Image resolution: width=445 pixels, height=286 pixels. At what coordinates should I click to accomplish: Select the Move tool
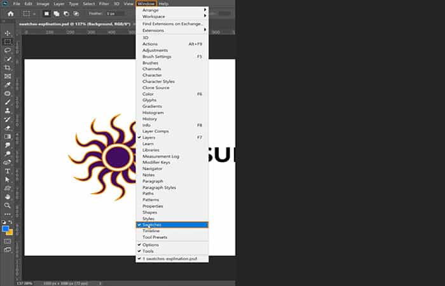[8, 33]
